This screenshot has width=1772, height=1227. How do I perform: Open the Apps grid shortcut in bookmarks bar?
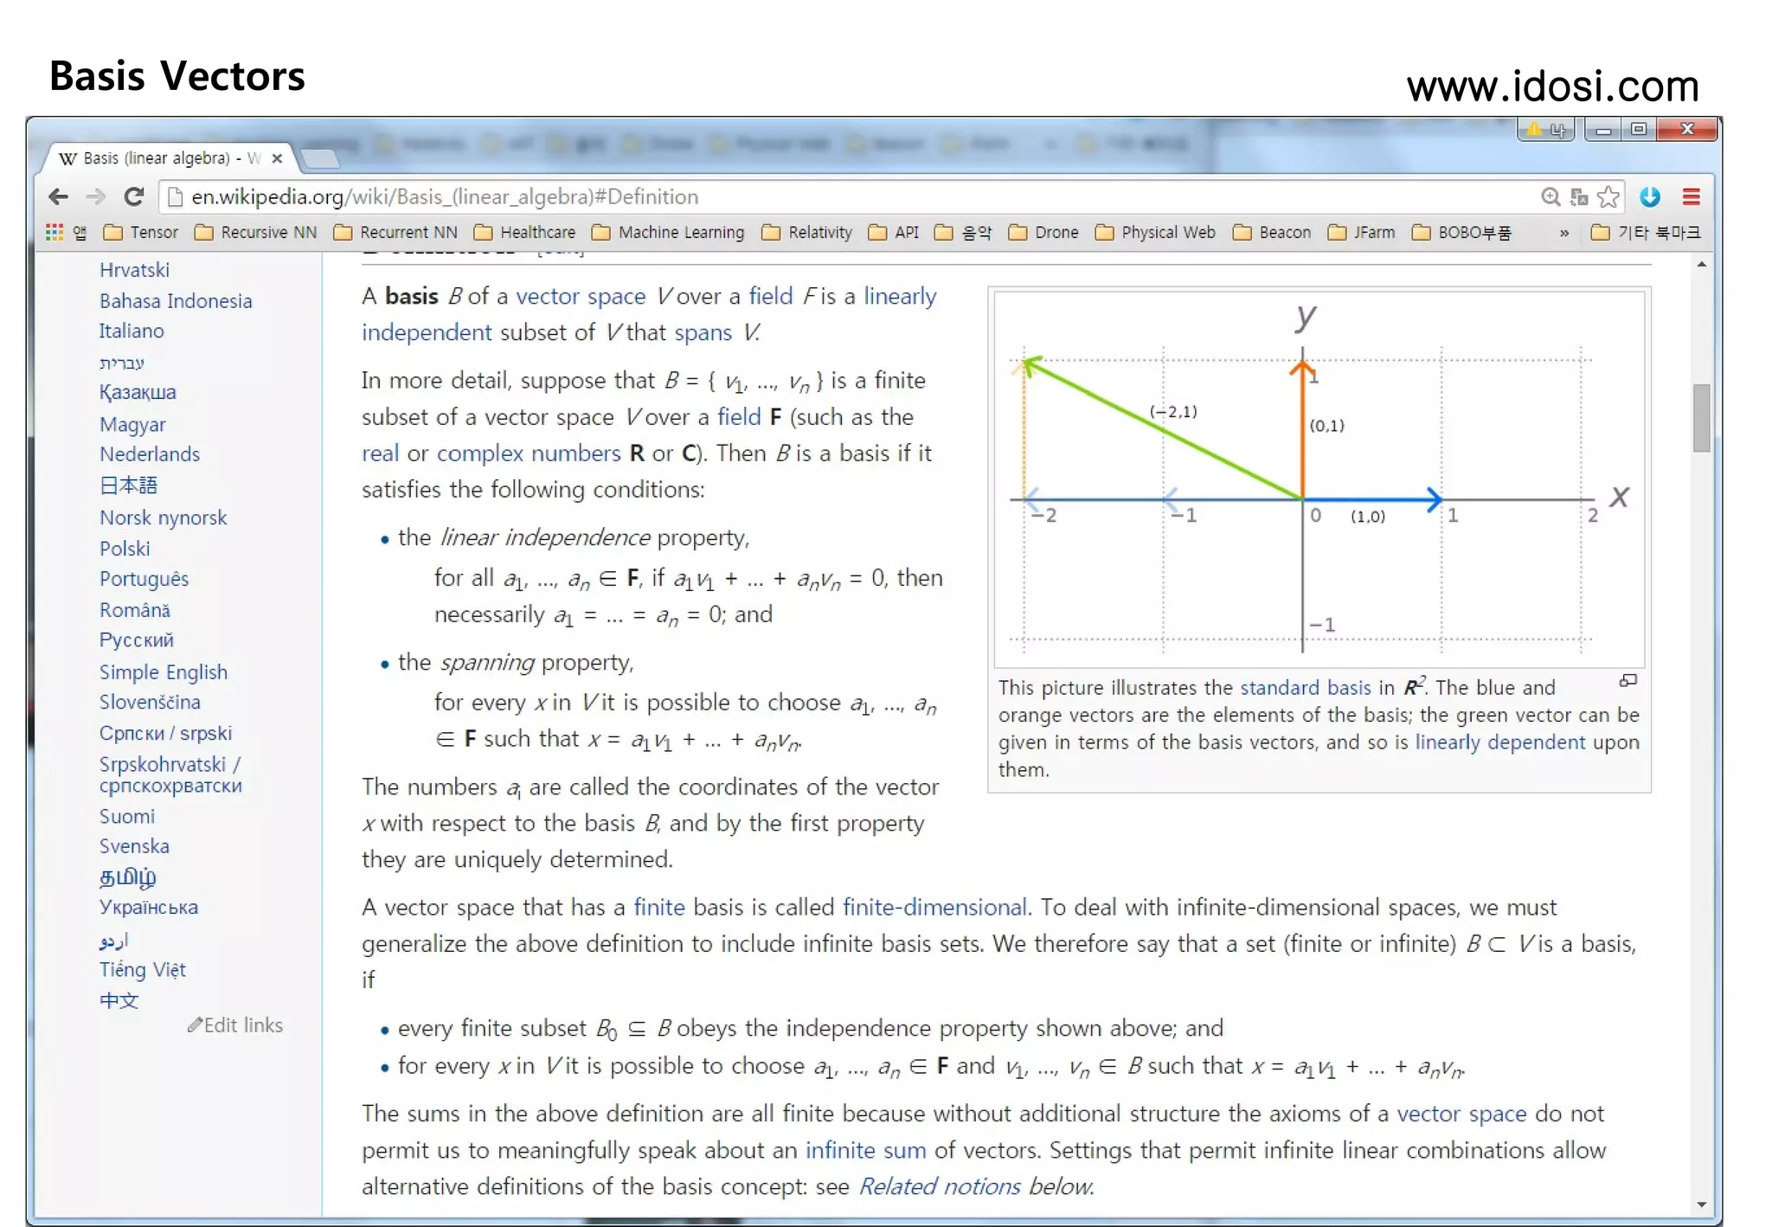(x=55, y=232)
